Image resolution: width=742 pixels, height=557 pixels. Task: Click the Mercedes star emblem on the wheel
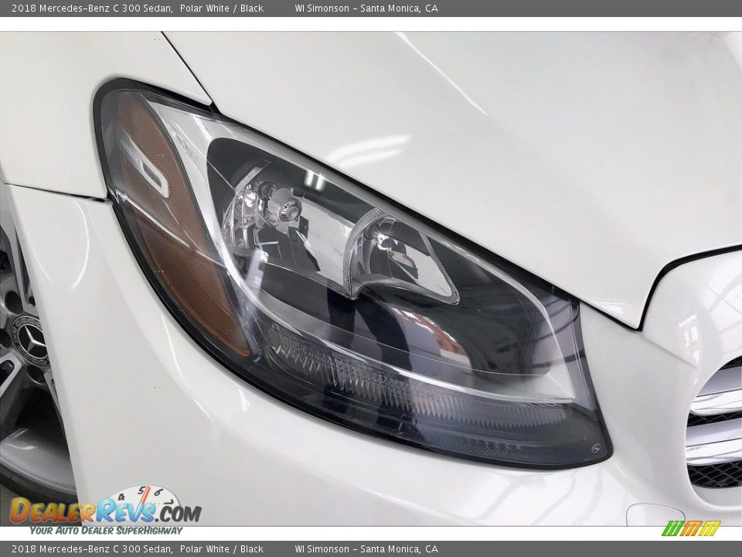coord(31,339)
